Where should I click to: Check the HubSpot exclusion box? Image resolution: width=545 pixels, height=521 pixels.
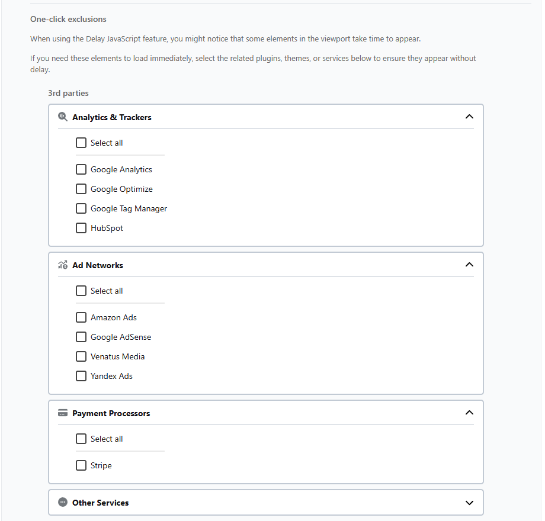click(x=81, y=228)
